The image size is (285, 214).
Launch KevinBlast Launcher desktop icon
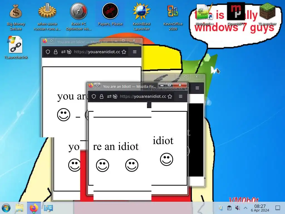[141, 17]
